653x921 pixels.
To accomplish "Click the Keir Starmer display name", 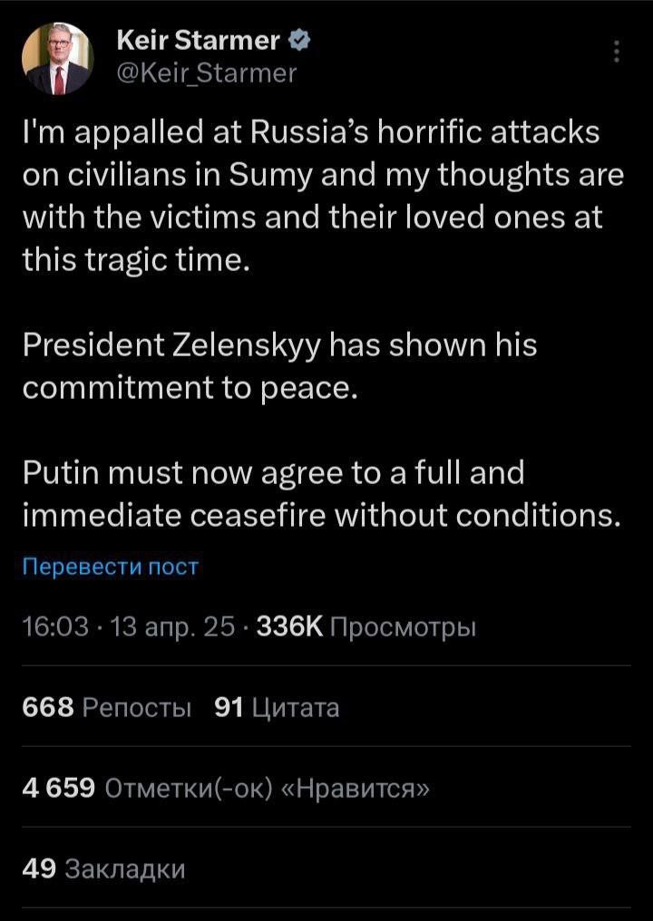I will click(x=199, y=41).
